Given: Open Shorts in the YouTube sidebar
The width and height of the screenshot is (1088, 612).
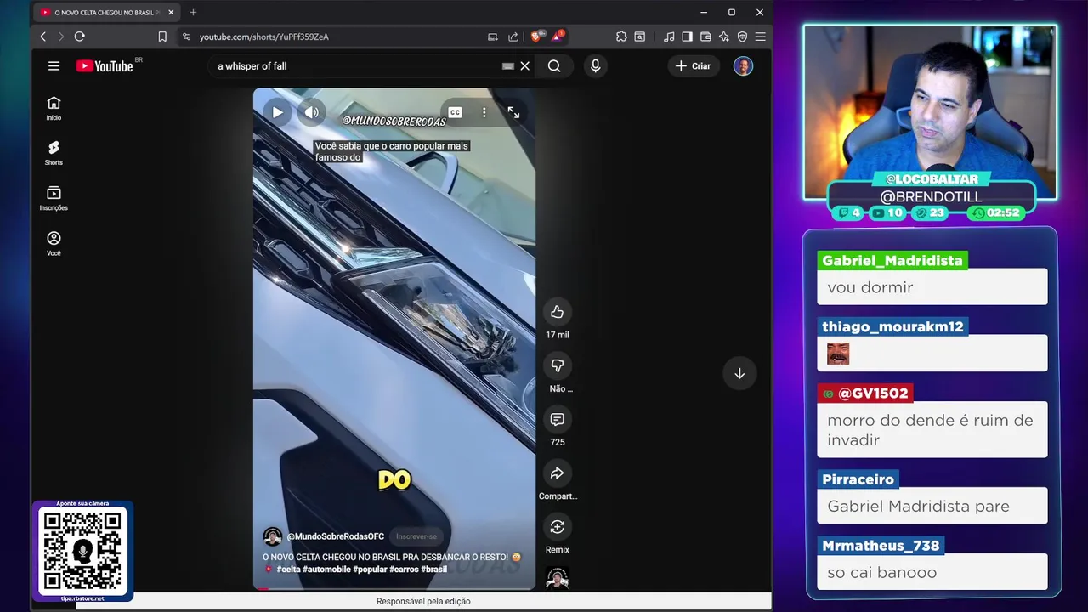Looking at the screenshot, I should (x=54, y=153).
